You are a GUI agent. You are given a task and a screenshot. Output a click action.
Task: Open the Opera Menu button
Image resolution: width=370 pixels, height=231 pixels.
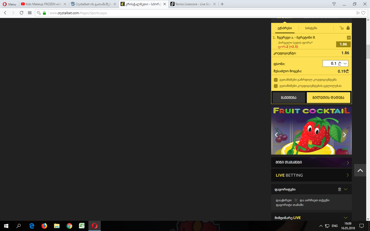tap(9, 4)
